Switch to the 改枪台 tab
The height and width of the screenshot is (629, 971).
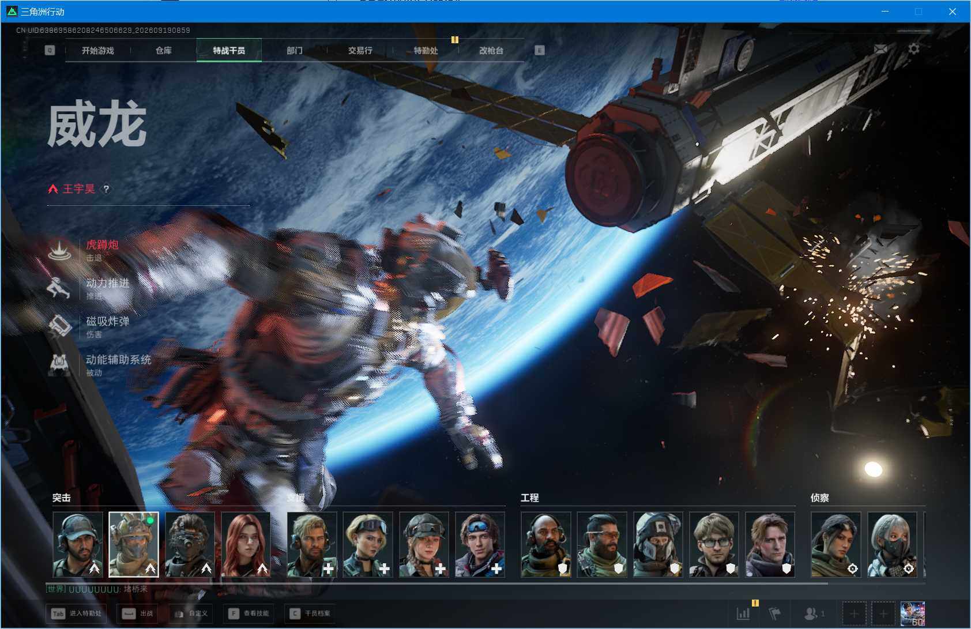[x=491, y=51]
